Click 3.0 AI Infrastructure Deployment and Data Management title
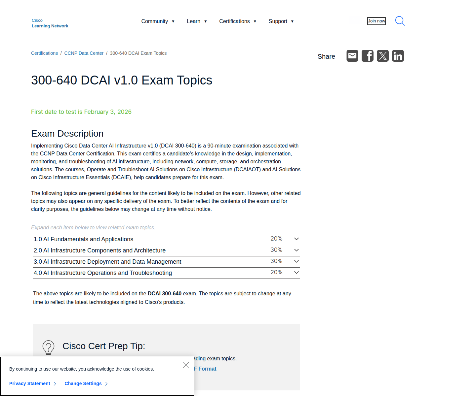This screenshot has height=396, width=476. pos(107,262)
